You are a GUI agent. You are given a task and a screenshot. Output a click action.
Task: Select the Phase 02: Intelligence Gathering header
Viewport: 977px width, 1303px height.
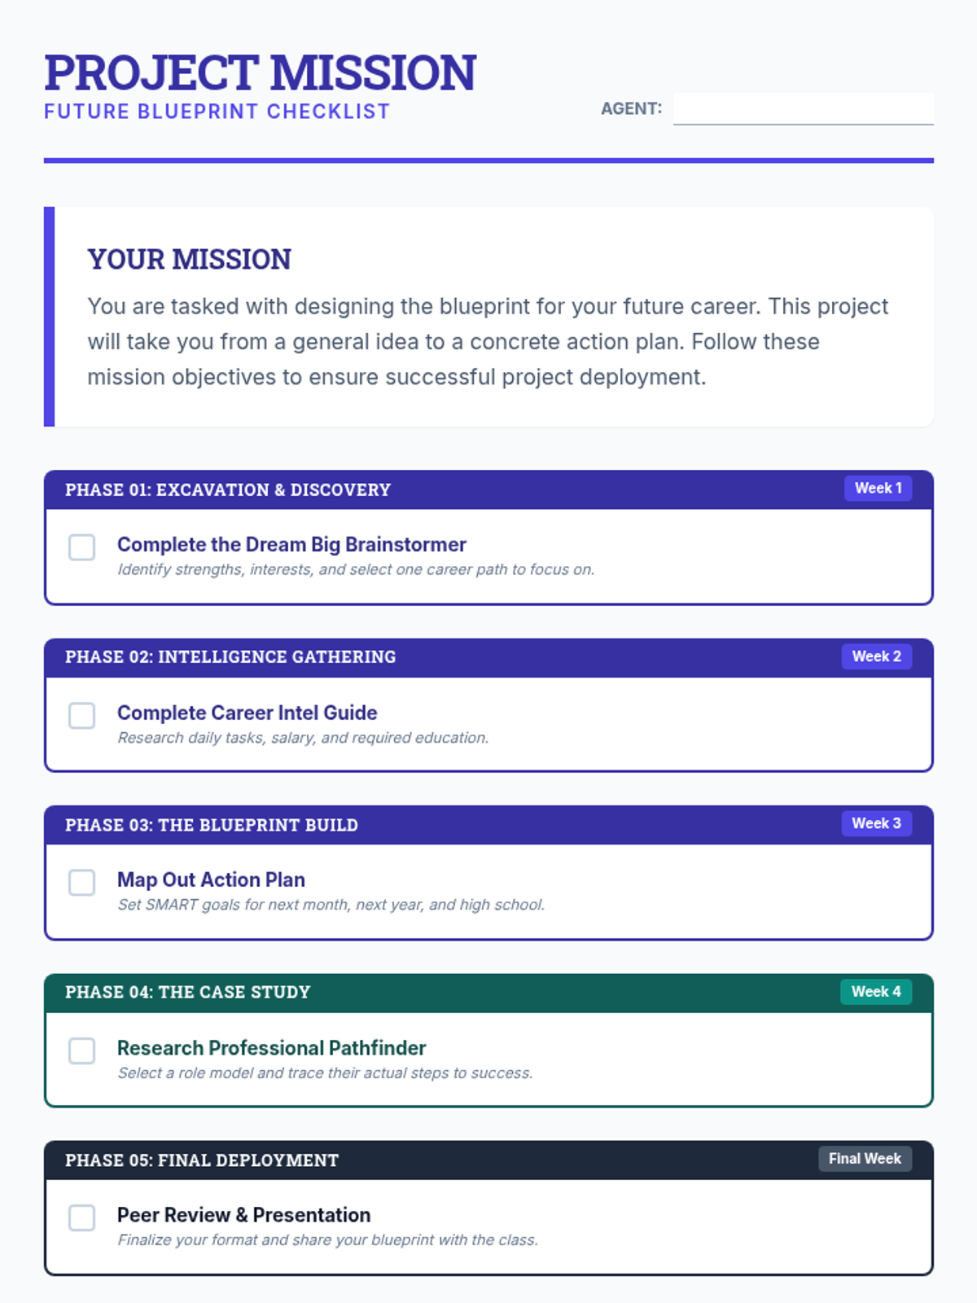[230, 657]
